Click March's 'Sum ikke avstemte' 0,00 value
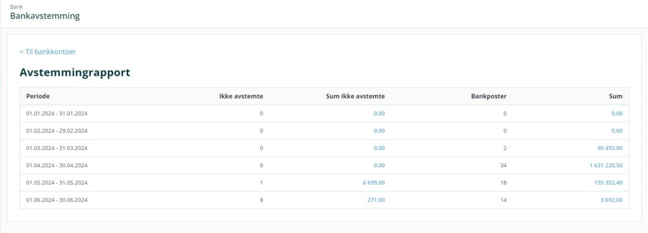This screenshot has height=233, width=648. (379, 148)
